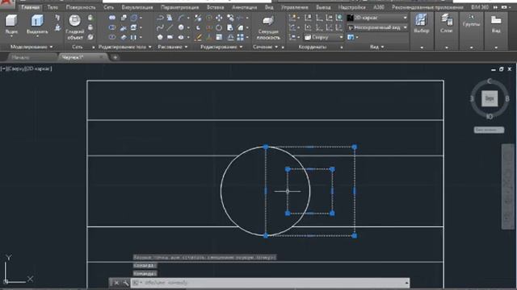Open the Сверху UCS view dropdown

point(323,38)
